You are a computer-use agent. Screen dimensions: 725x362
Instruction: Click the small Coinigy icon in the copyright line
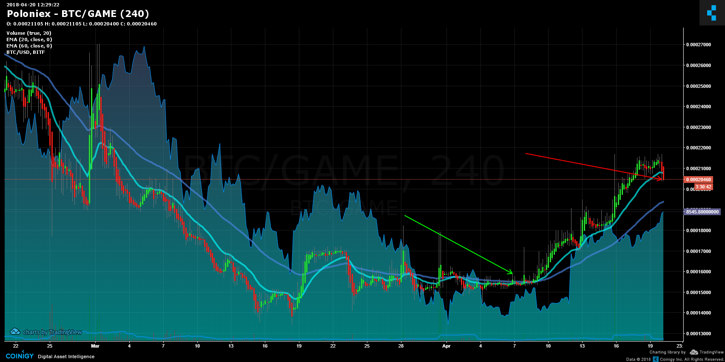click(656, 359)
